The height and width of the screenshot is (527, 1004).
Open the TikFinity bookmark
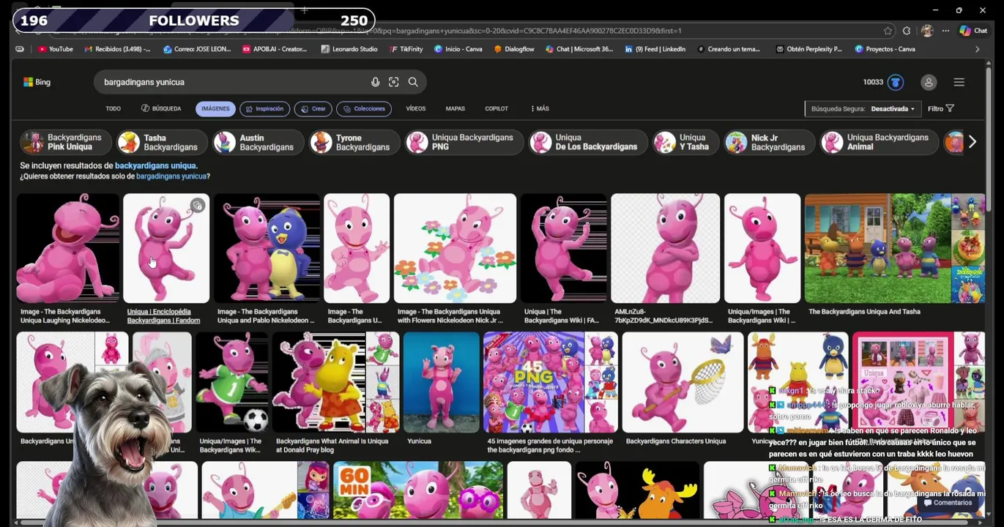point(405,49)
